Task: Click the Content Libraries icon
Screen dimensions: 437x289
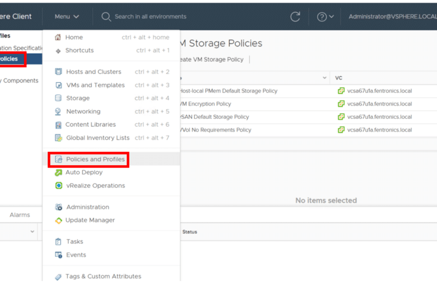Action: (x=58, y=125)
